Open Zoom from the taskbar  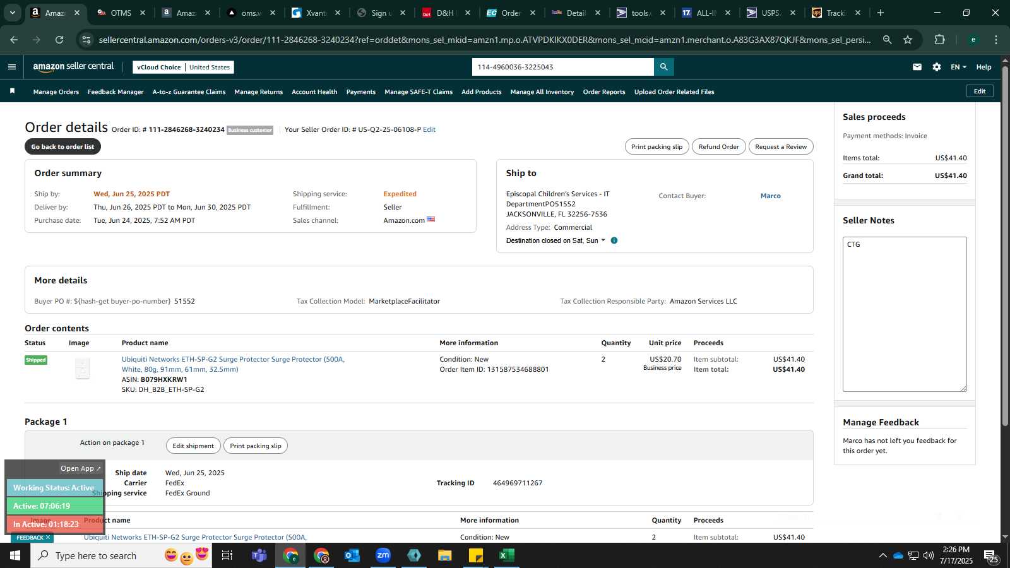[383, 555]
